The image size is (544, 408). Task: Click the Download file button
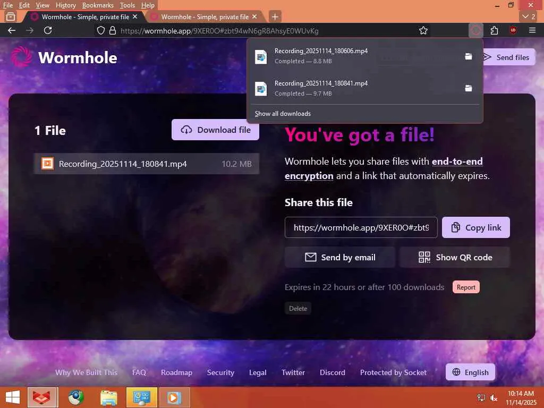click(215, 130)
